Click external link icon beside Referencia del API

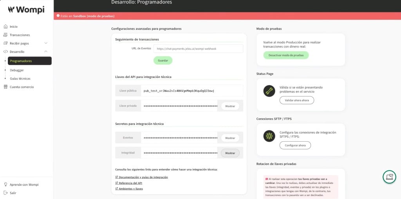click(117, 183)
